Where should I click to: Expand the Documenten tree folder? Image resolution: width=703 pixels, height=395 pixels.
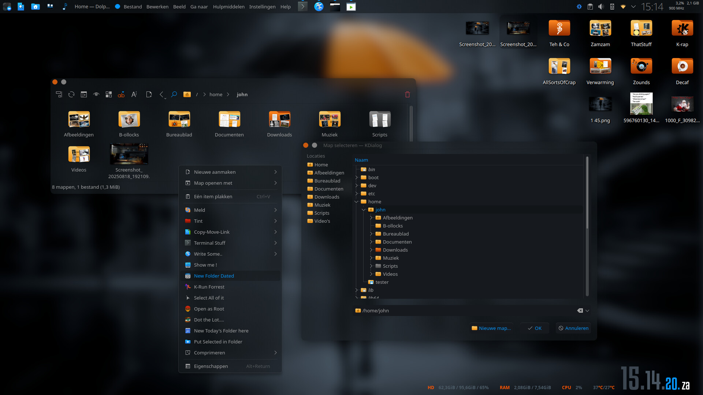(x=371, y=242)
